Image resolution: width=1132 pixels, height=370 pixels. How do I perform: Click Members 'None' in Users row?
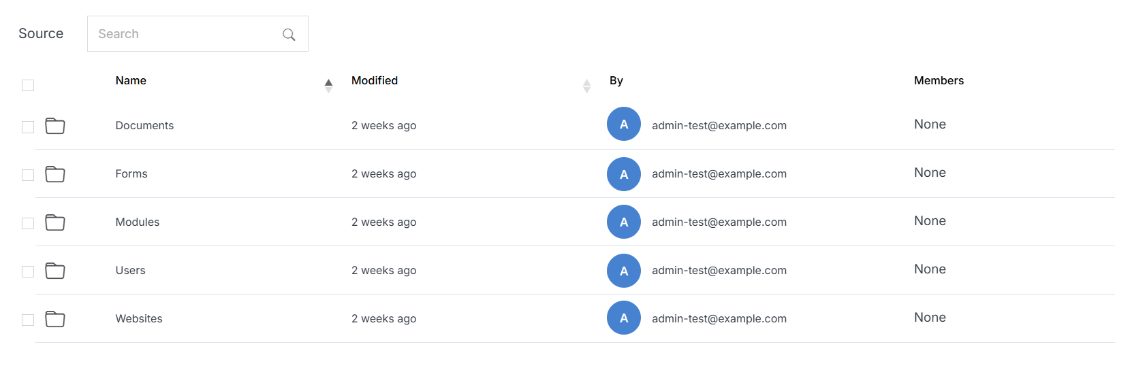coord(930,269)
